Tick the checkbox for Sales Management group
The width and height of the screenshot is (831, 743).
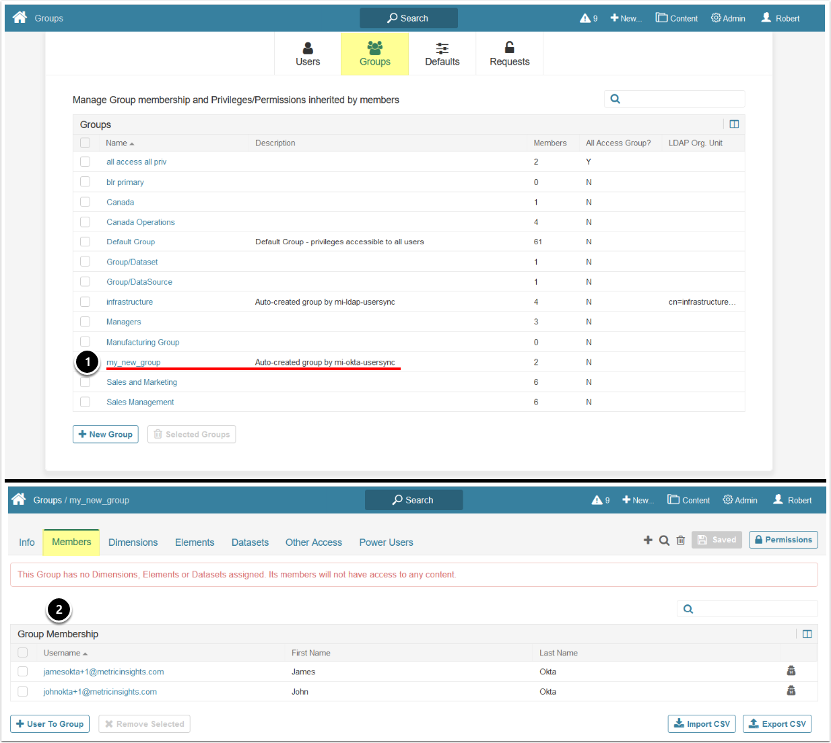[85, 402]
